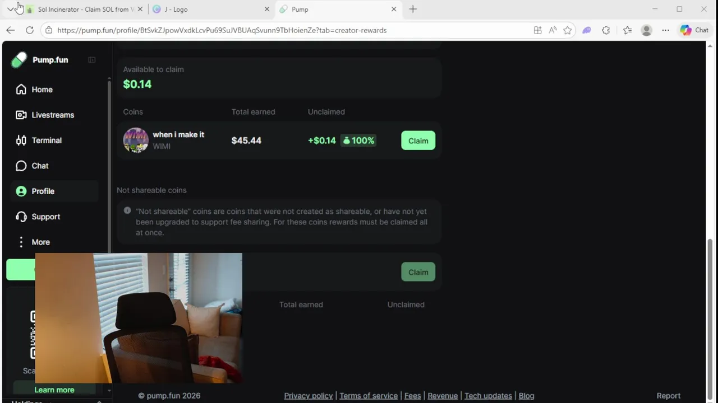Collapse sidebar using the panel toggle icon
The width and height of the screenshot is (718, 403).
click(92, 60)
